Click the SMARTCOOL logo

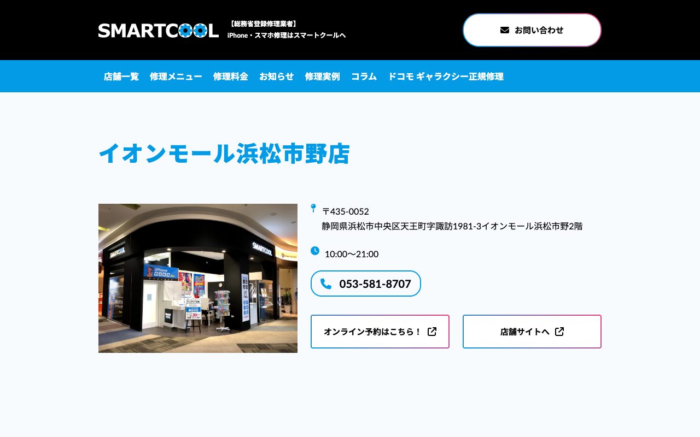pyautogui.click(x=159, y=31)
